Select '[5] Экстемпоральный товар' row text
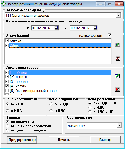This screenshot has height=149, width=125. (x=33, y=91)
